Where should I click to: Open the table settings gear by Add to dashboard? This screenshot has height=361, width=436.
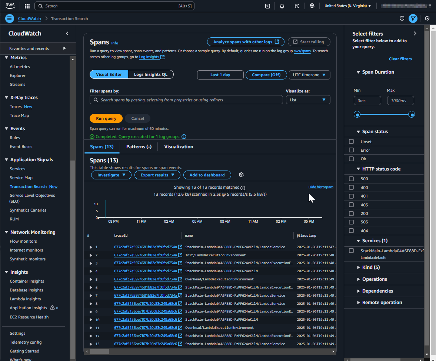[242, 175]
